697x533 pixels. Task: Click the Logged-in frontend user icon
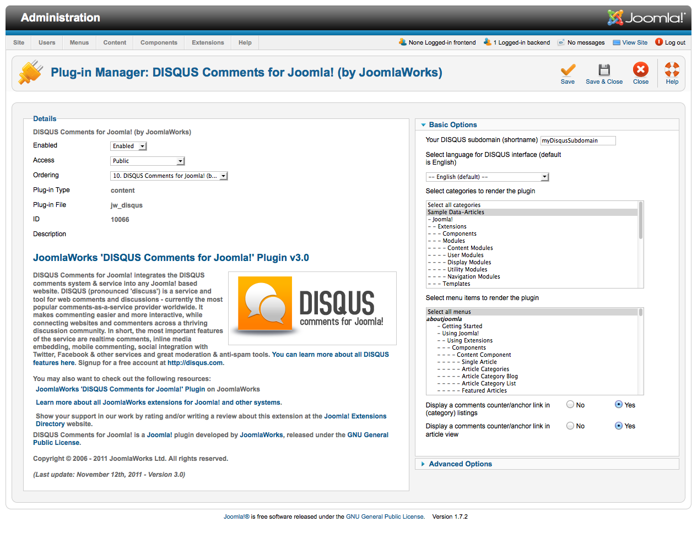[403, 42]
